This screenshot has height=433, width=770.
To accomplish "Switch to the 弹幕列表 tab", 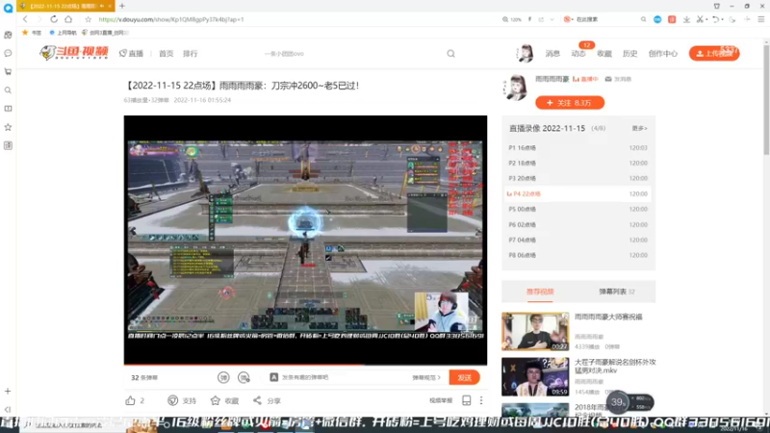I will coord(617,292).
